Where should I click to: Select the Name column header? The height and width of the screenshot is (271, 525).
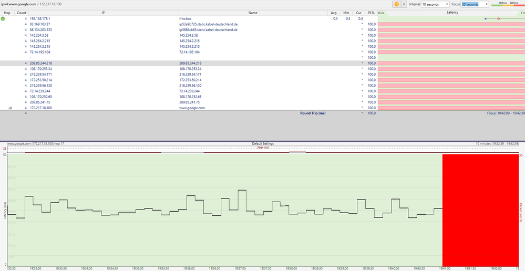(x=253, y=12)
